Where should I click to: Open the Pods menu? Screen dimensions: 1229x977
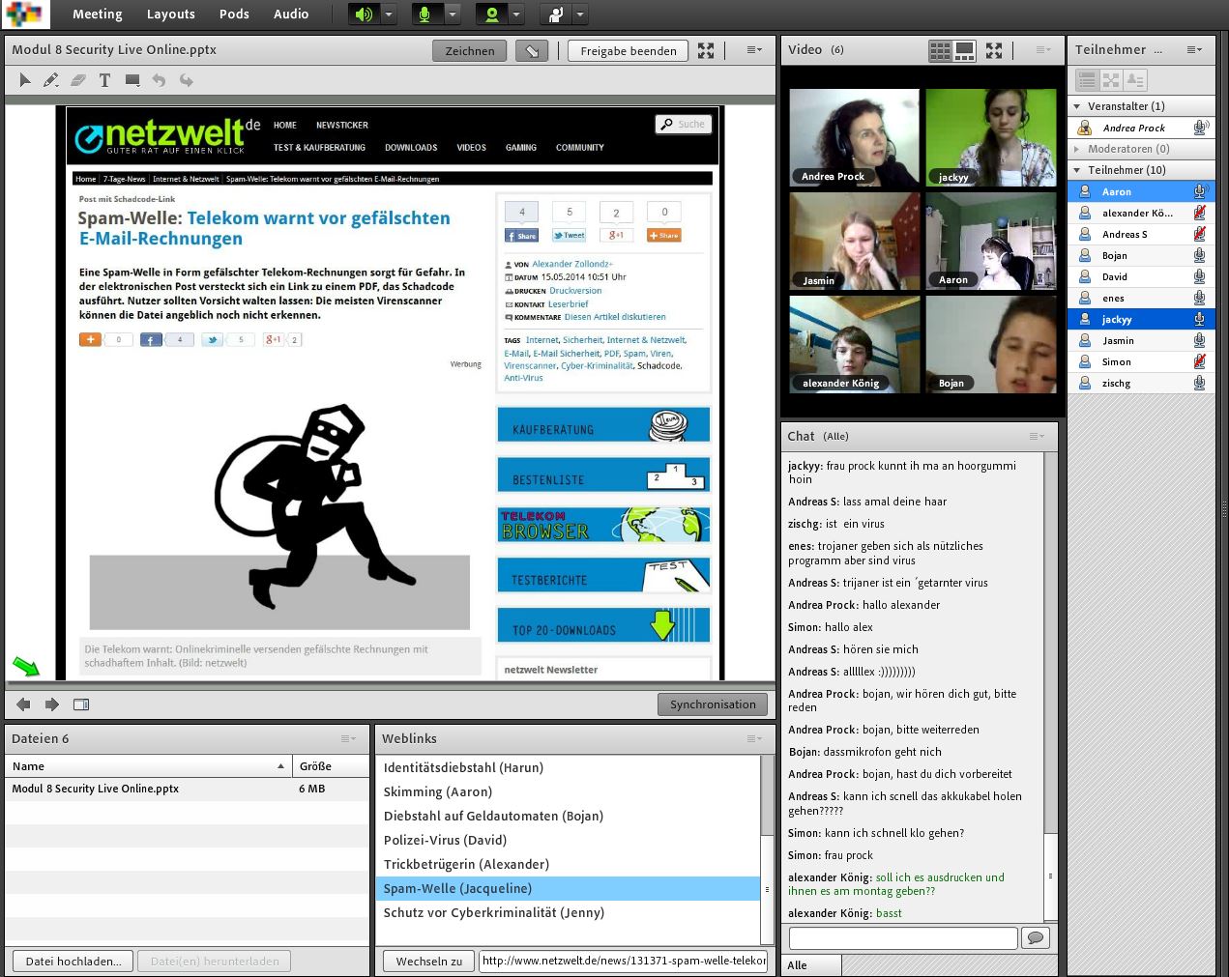click(x=234, y=14)
